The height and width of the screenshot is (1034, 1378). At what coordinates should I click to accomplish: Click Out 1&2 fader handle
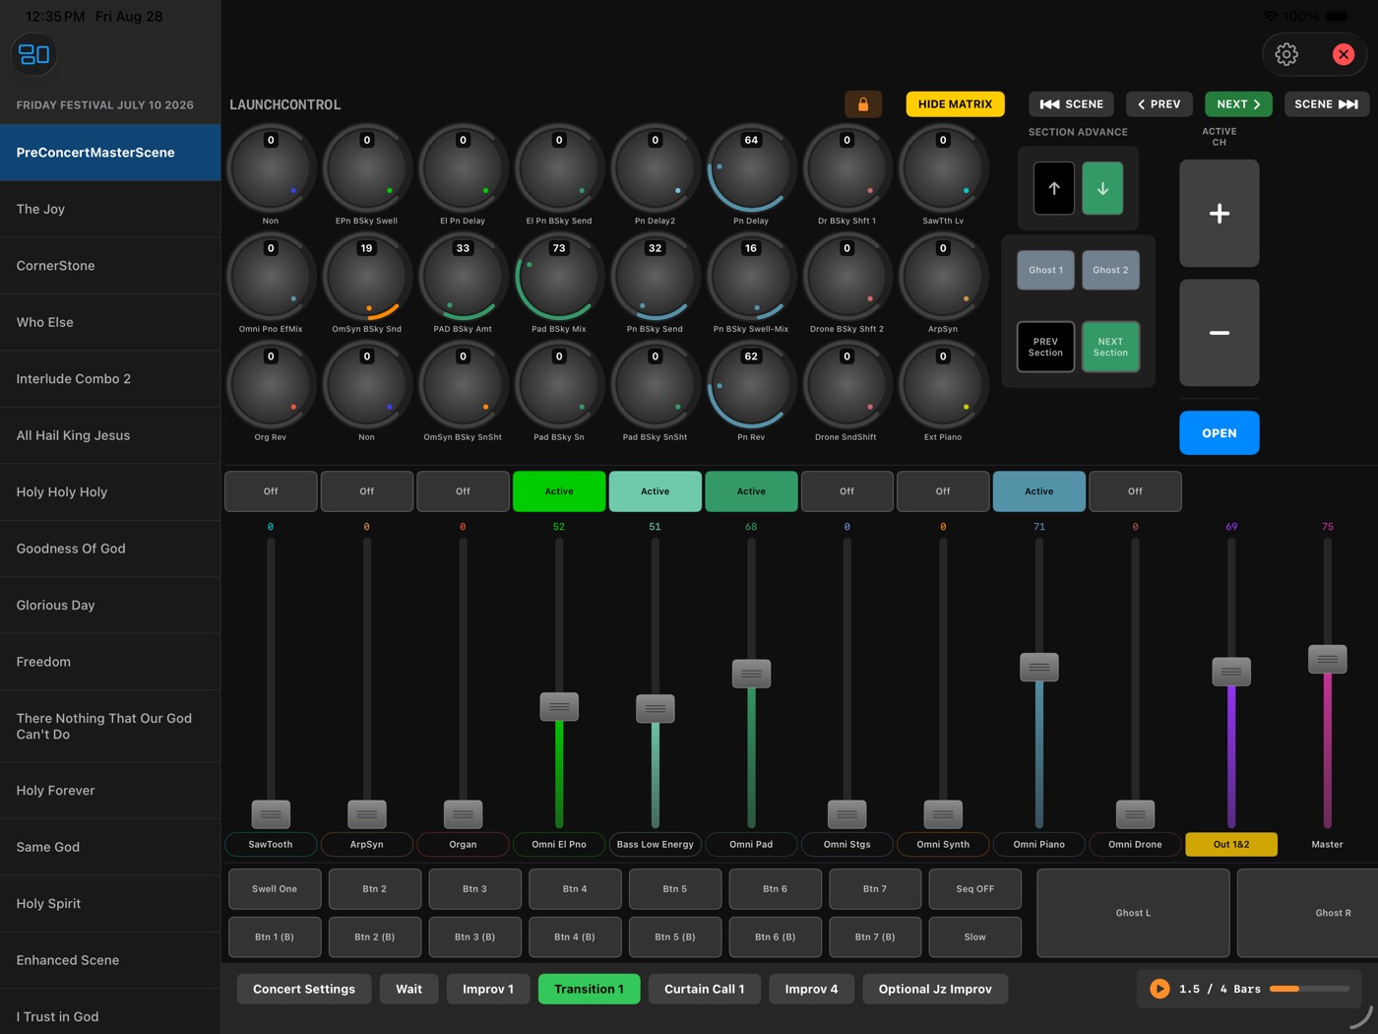coord(1231,672)
